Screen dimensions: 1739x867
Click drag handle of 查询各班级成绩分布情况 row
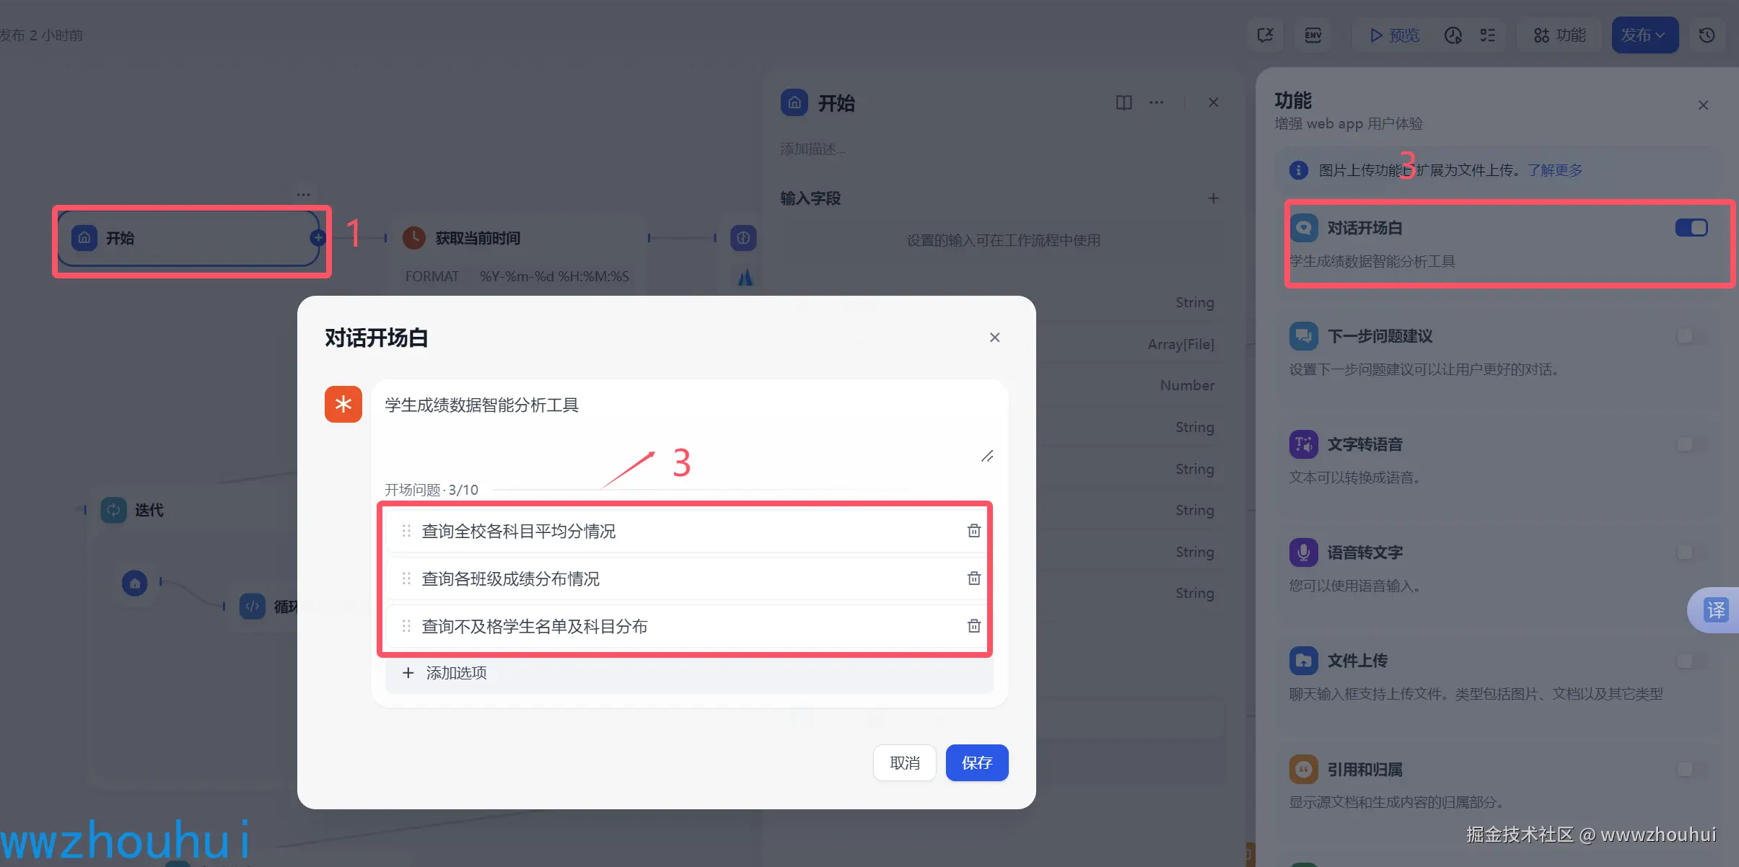406,578
